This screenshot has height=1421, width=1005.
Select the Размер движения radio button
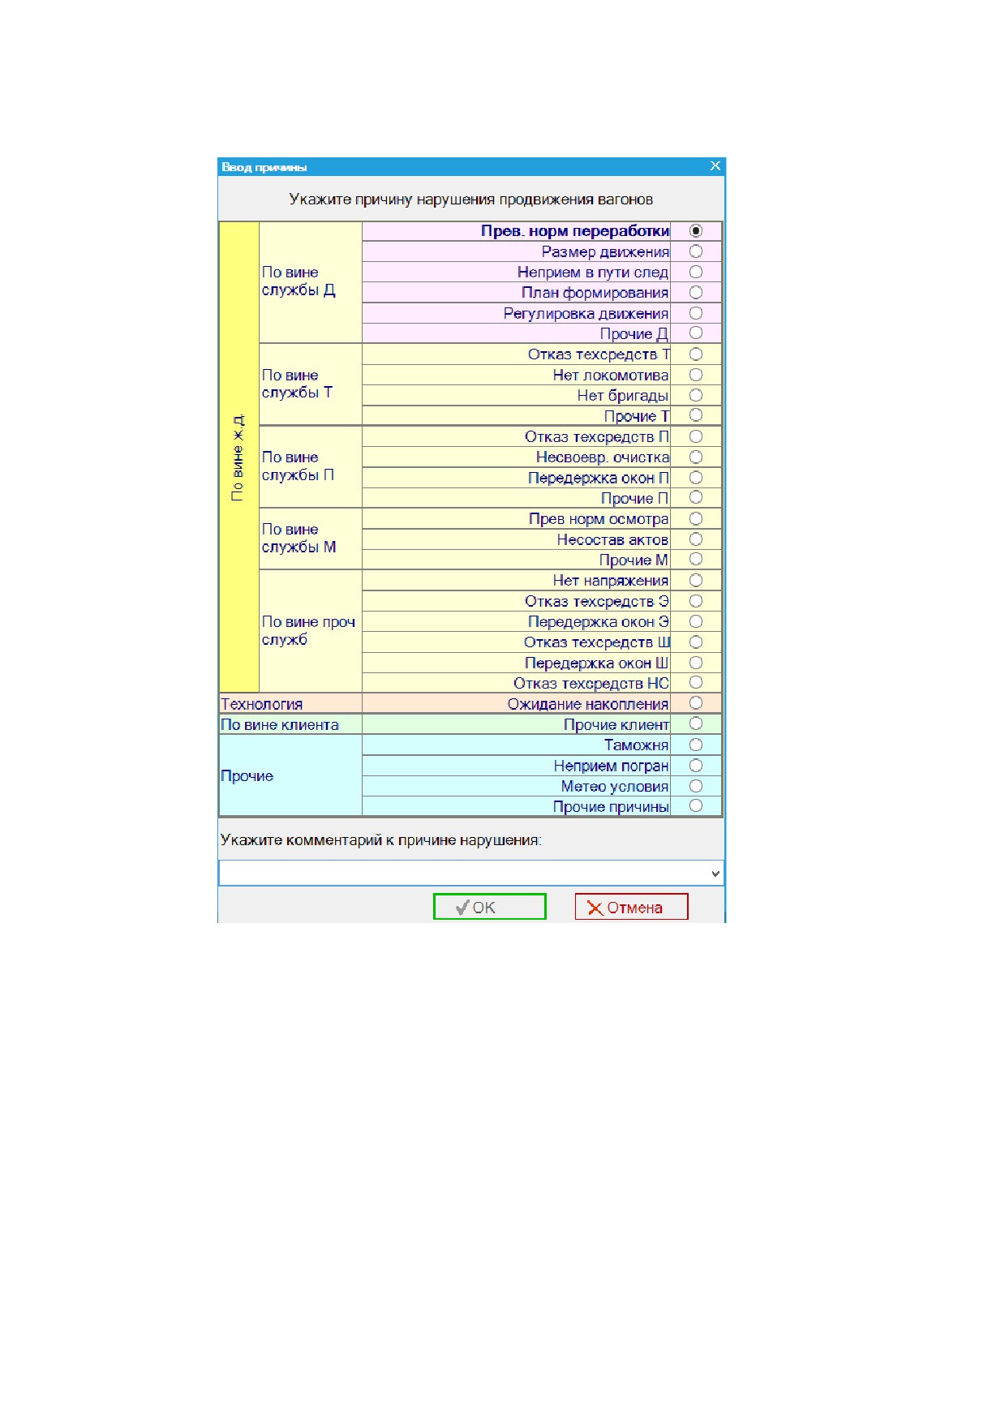coord(695,251)
